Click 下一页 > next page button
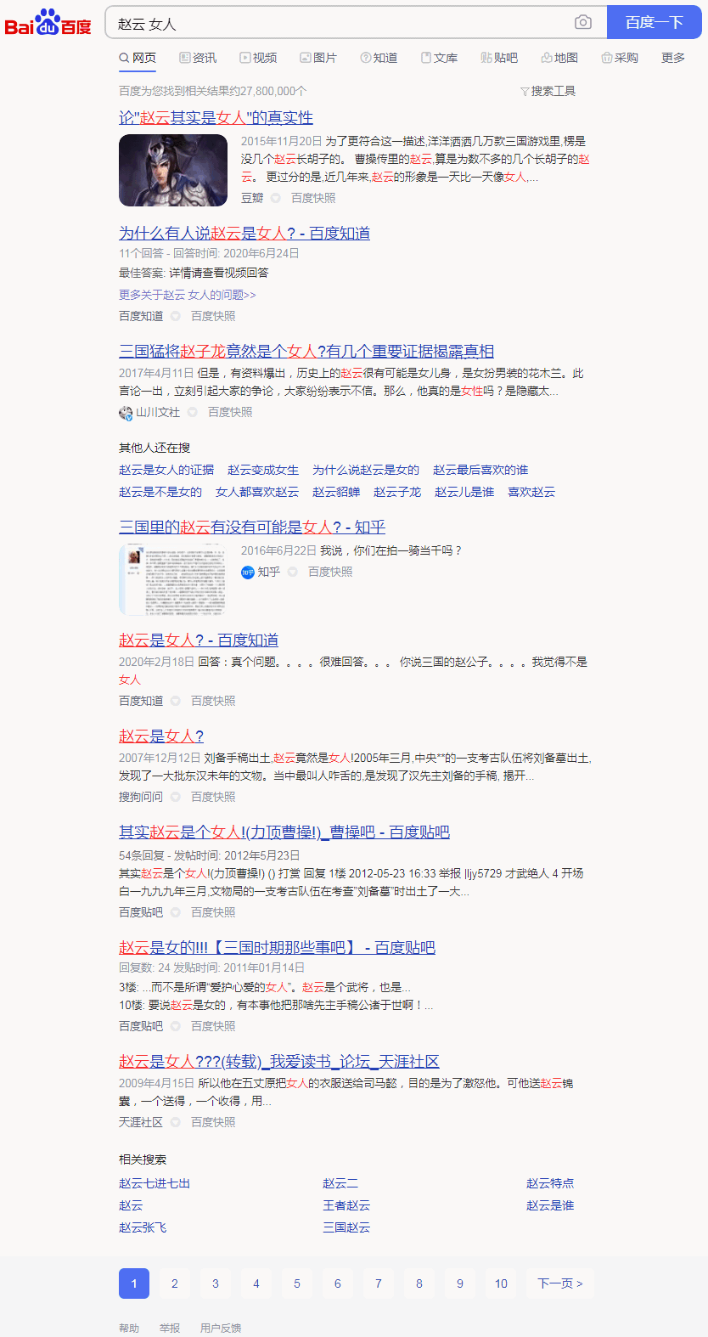The image size is (708, 1337). tap(560, 1283)
